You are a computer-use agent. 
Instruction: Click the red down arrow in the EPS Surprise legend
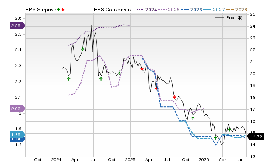click(x=63, y=10)
